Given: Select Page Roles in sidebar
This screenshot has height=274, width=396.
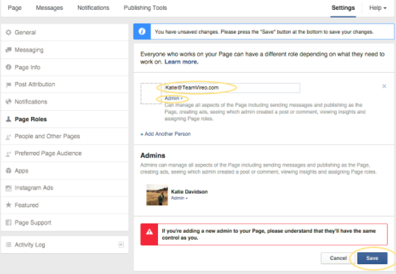Looking at the screenshot, I should click(x=65, y=119).
